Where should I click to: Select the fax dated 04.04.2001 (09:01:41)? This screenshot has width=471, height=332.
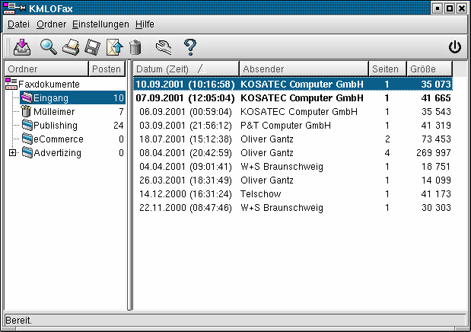tap(293, 166)
